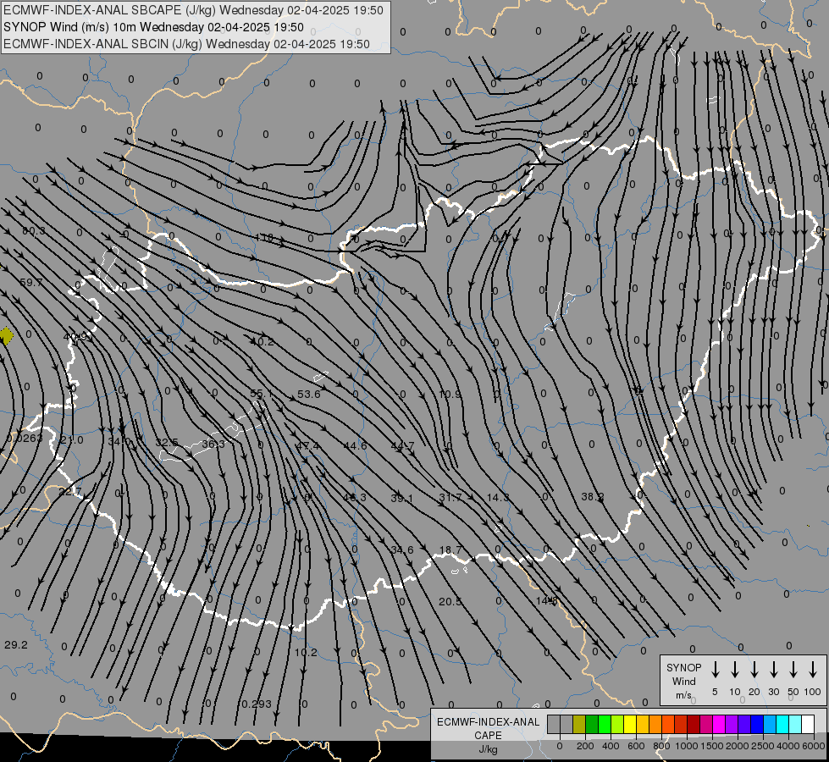The width and height of the screenshot is (829, 762).
Task: Click the 55.1 value on the map
Action: click(x=261, y=394)
